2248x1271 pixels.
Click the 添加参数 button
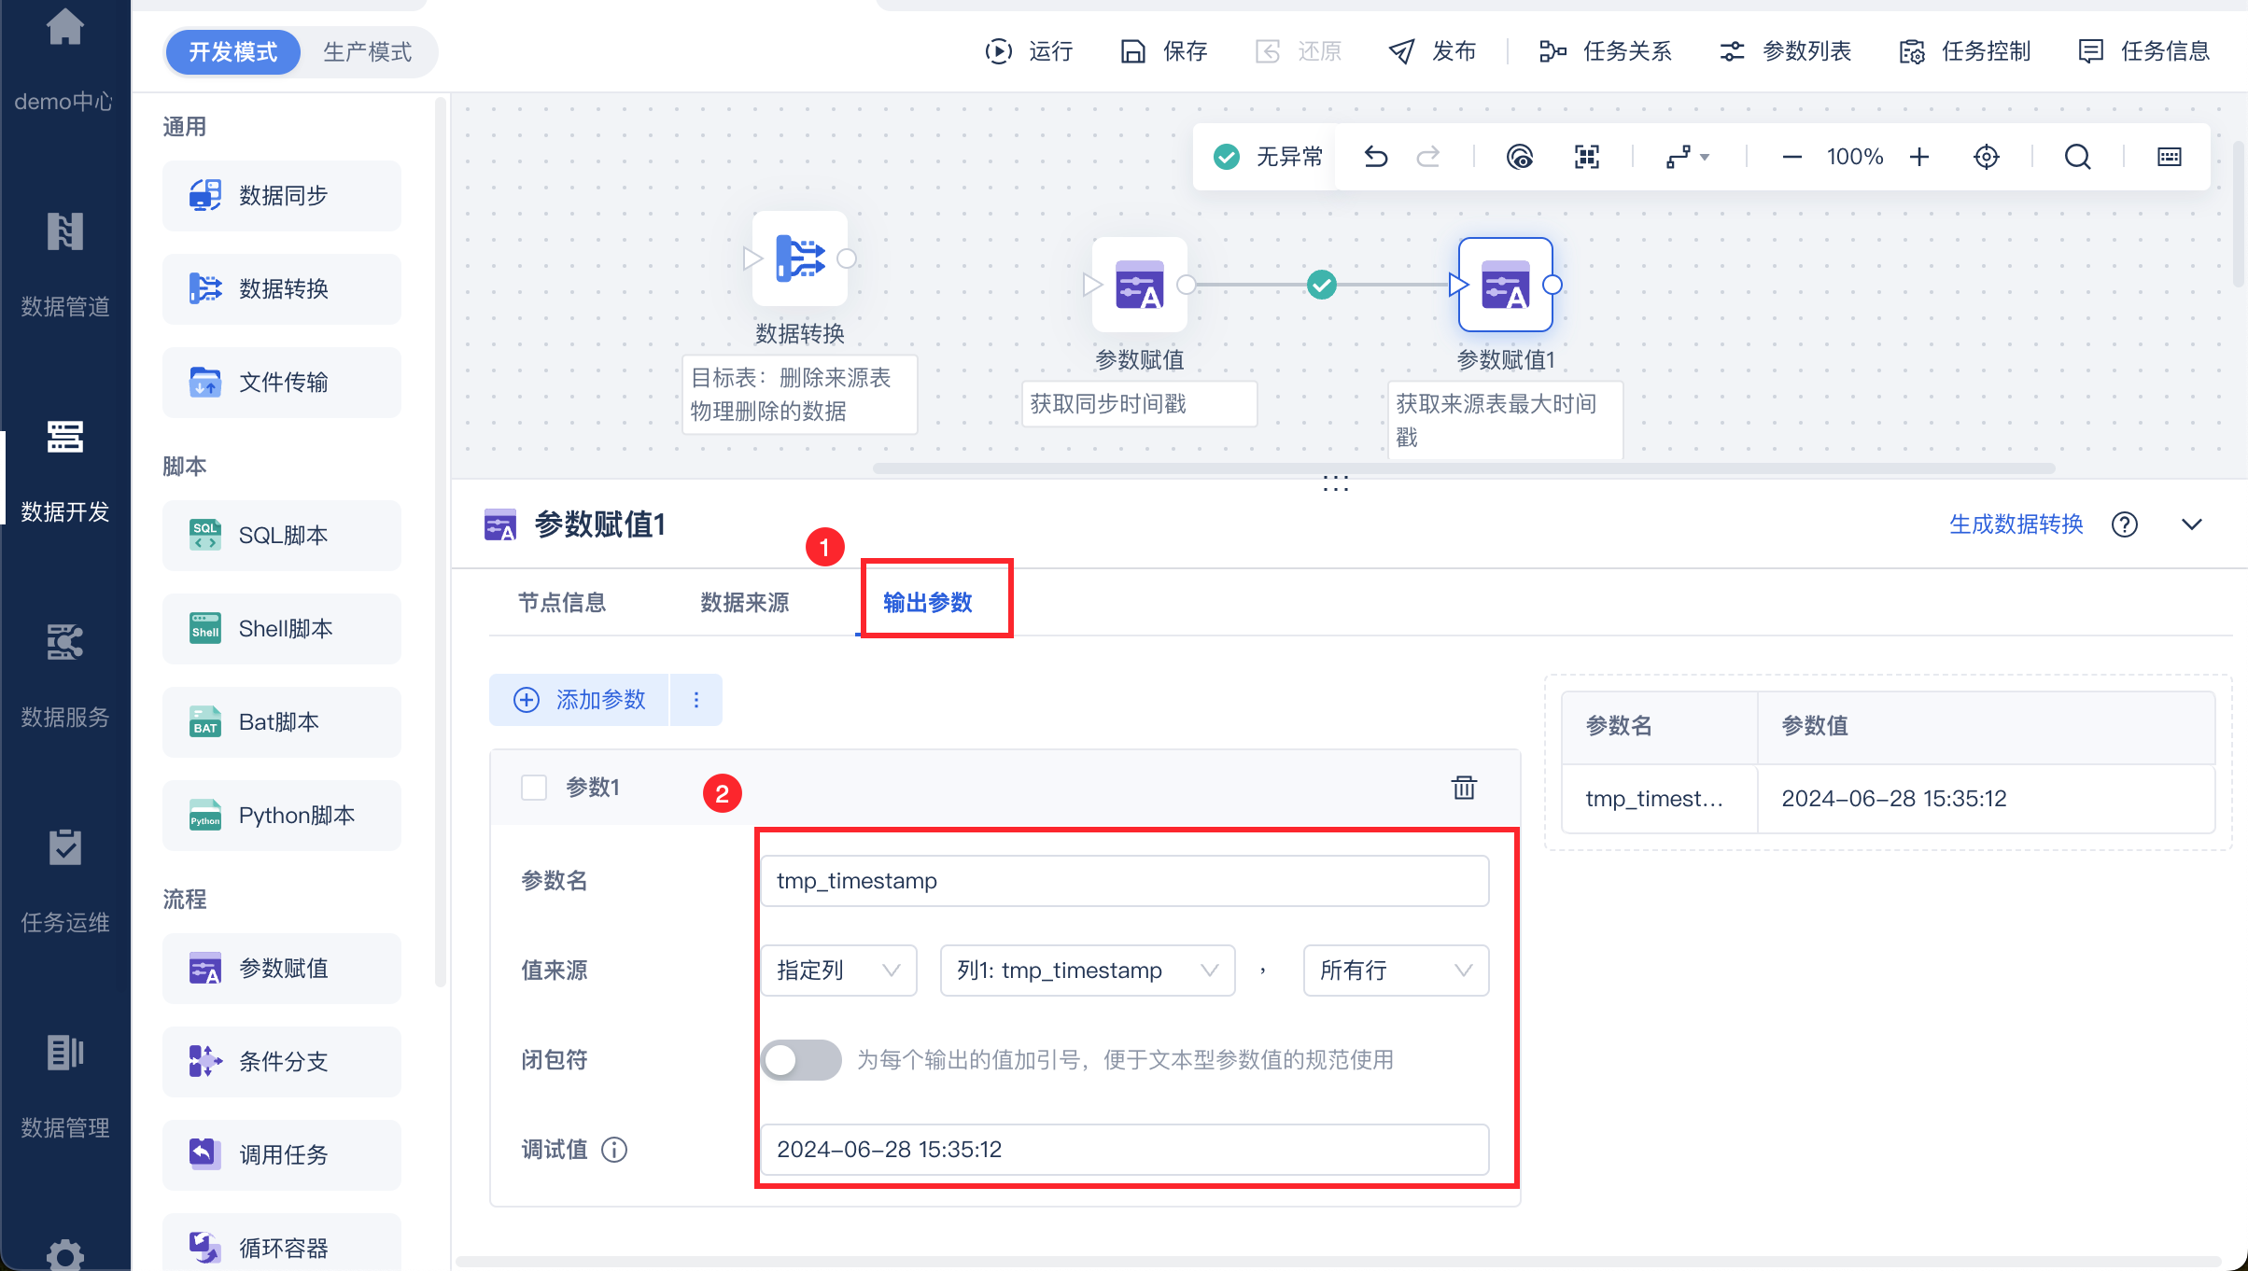[580, 700]
